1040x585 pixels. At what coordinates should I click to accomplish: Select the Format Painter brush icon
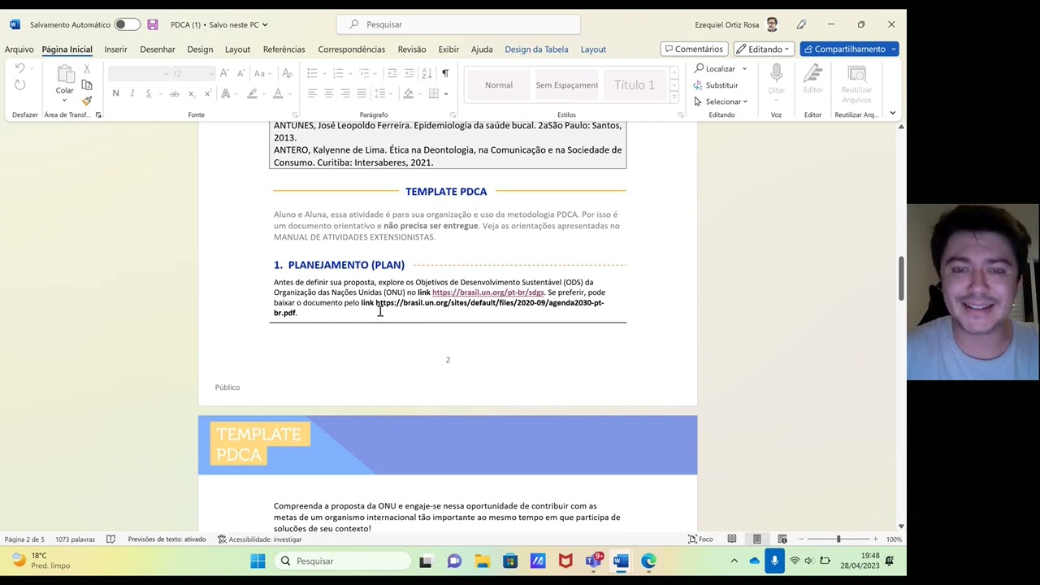[87, 101]
